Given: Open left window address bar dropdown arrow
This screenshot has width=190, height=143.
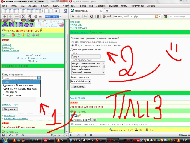Looking at the screenshot, I should pos(60,16).
